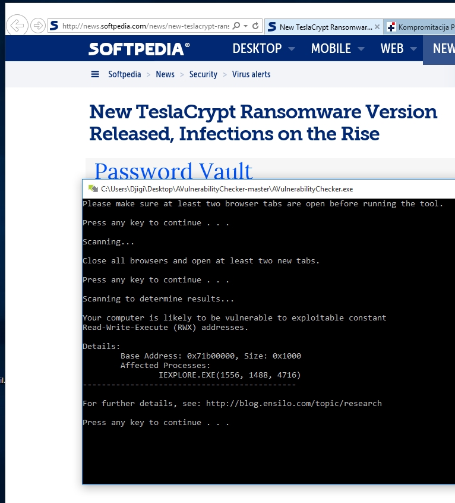Refresh the page with the reload icon
Viewport: 455px width, 503px height.
coord(255,26)
